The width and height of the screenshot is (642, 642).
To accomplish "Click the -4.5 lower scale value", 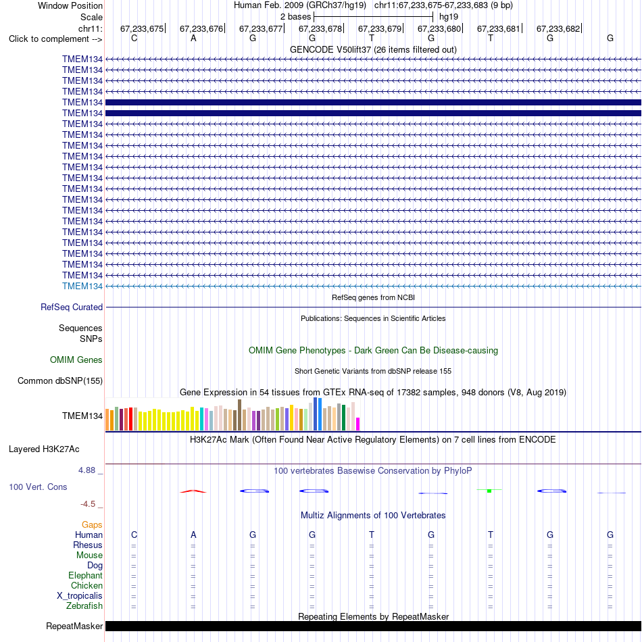I will pos(88,504).
